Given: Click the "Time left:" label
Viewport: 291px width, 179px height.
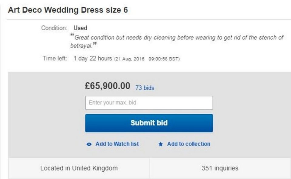Looking at the screenshot, I should (x=55, y=58).
